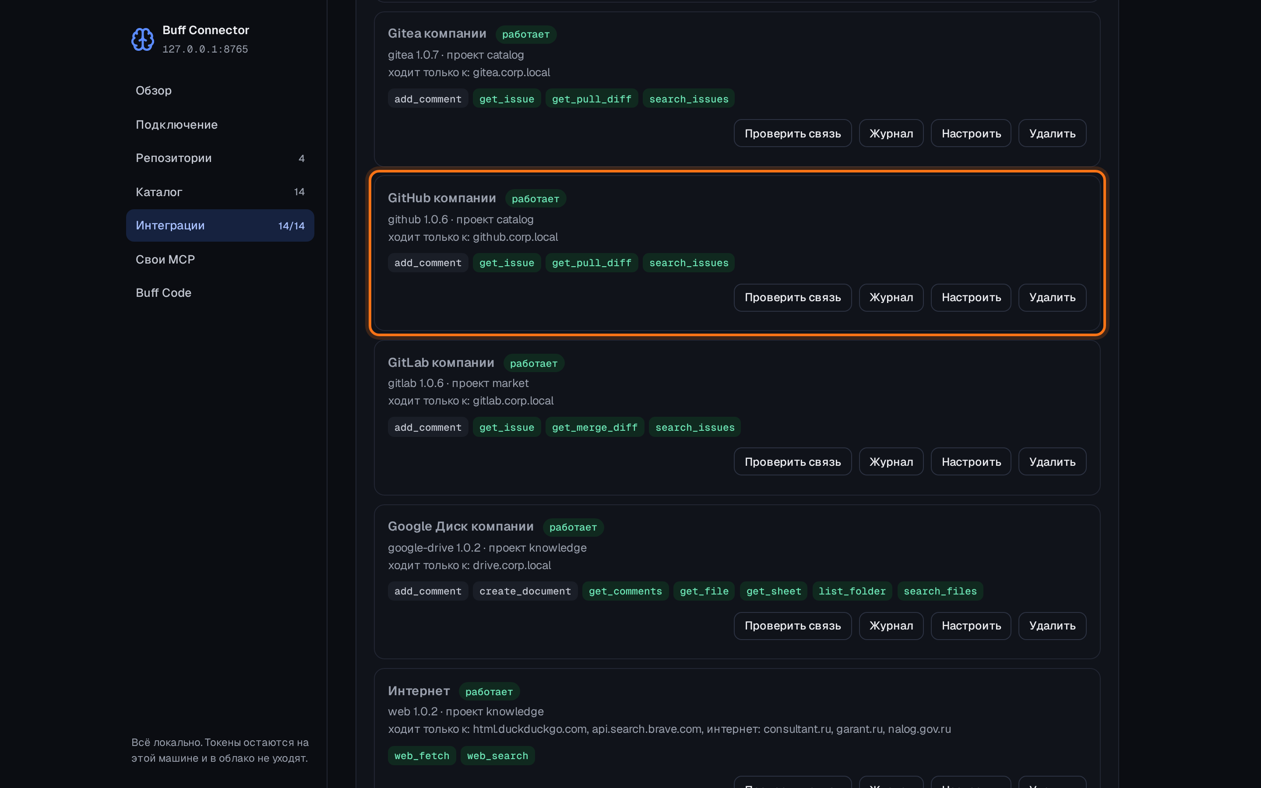This screenshot has width=1261, height=788.
Task: Click search_issues tag on GitLab card
Action: point(694,427)
